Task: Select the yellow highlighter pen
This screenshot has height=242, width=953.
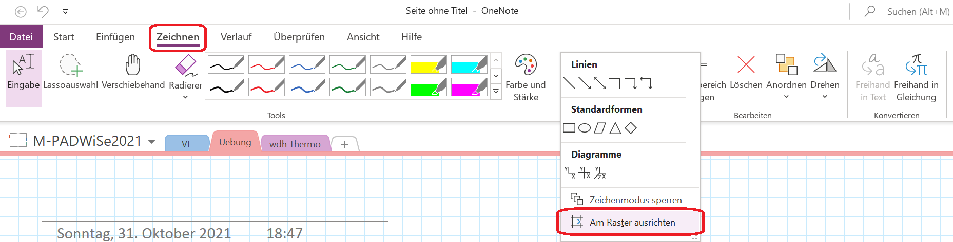Action: pyautogui.click(x=429, y=65)
